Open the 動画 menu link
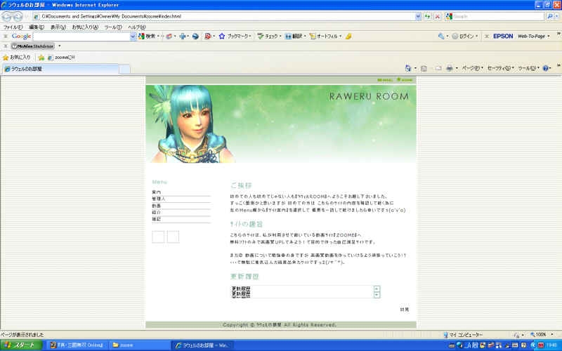The image size is (562, 351). click(156, 206)
